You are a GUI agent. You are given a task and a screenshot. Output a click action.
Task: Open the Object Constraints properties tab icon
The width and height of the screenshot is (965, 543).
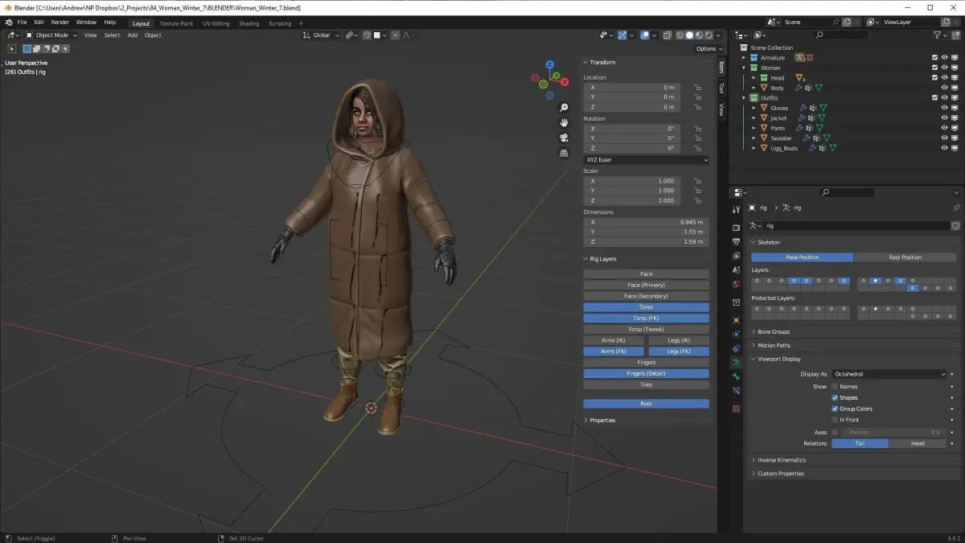(x=736, y=348)
